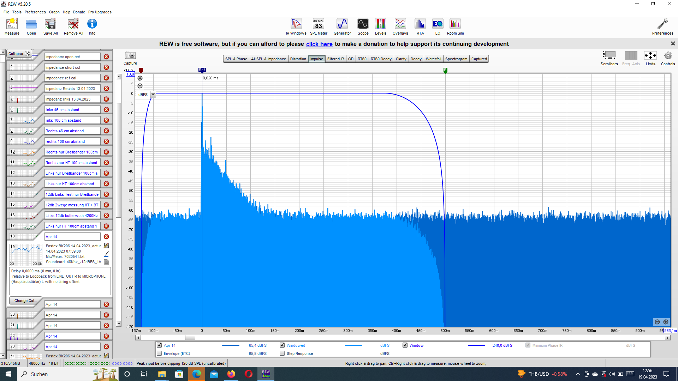Open graph Limits settings
This screenshot has width=678, height=381.
650,56
